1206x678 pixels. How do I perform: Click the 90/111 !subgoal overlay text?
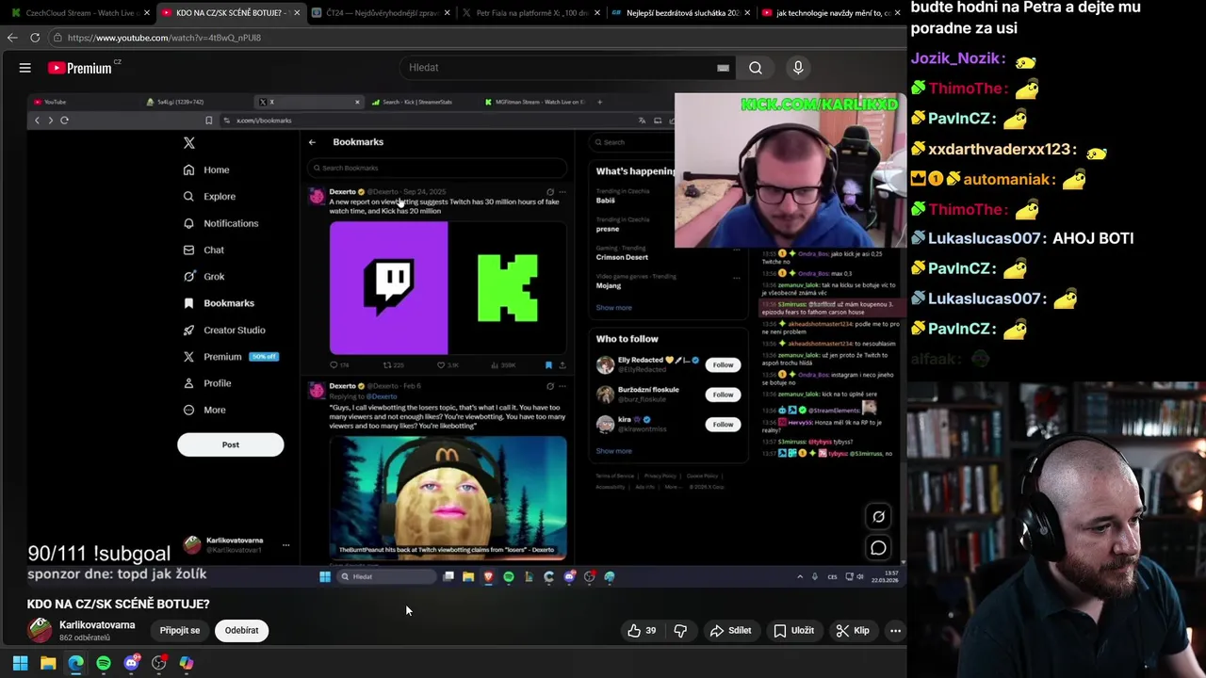coord(99,554)
